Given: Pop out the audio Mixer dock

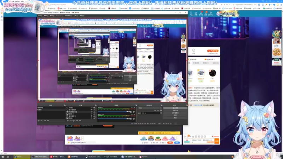Looking at the screenshot, I should pos(136,105).
